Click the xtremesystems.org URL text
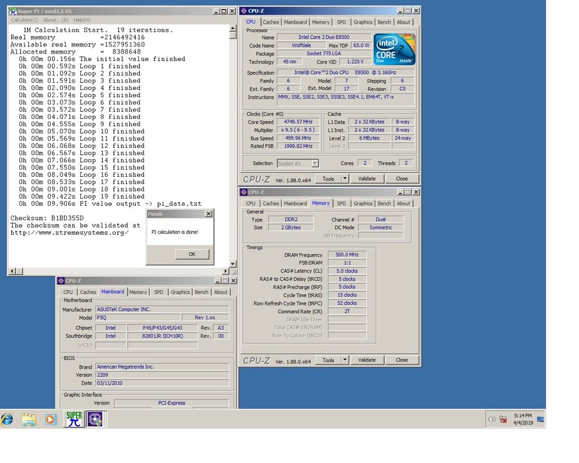579x463 pixels. tap(69, 233)
